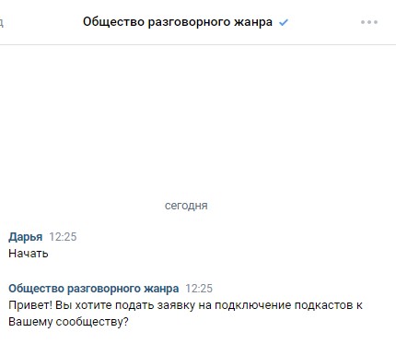Click the empty chat history area above сегодня
This screenshot has height=356, width=396.
click(198, 120)
